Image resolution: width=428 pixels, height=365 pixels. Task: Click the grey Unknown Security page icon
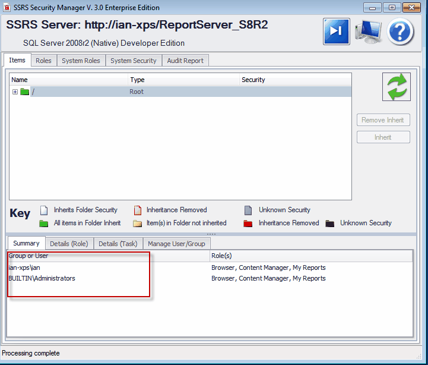[248, 210]
